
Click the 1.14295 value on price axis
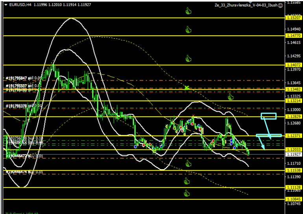(x=294, y=56)
